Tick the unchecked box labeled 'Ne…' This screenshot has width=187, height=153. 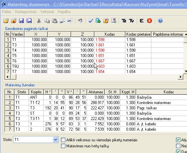click(x=178, y=146)
